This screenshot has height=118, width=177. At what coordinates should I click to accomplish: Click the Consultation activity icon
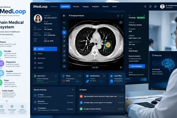click(x=35, y=109)
